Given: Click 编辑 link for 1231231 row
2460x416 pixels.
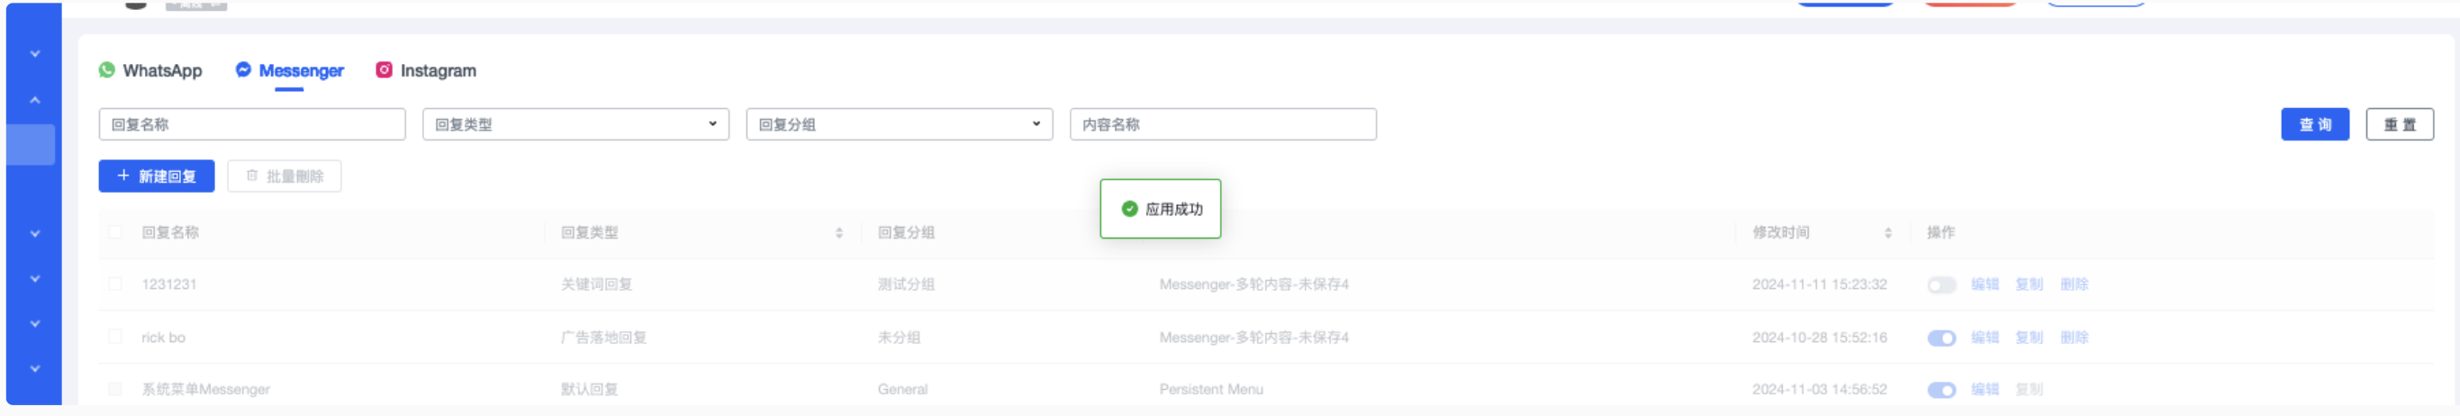Looking at the screenshot, I should [x=1985, y=285].
